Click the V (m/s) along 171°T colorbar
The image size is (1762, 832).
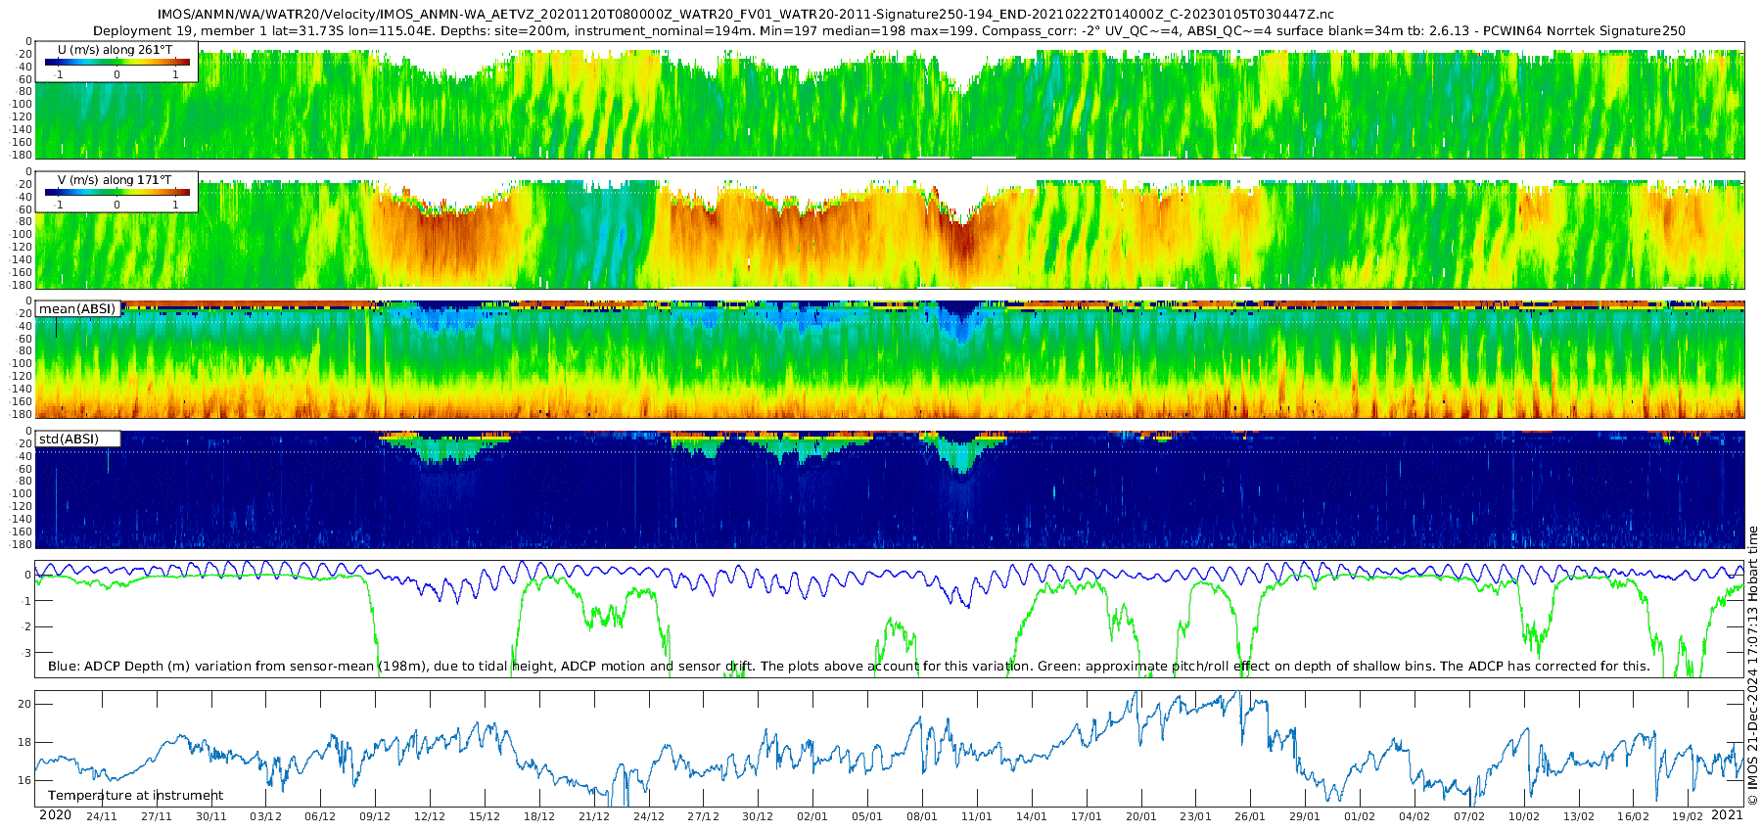117,192
